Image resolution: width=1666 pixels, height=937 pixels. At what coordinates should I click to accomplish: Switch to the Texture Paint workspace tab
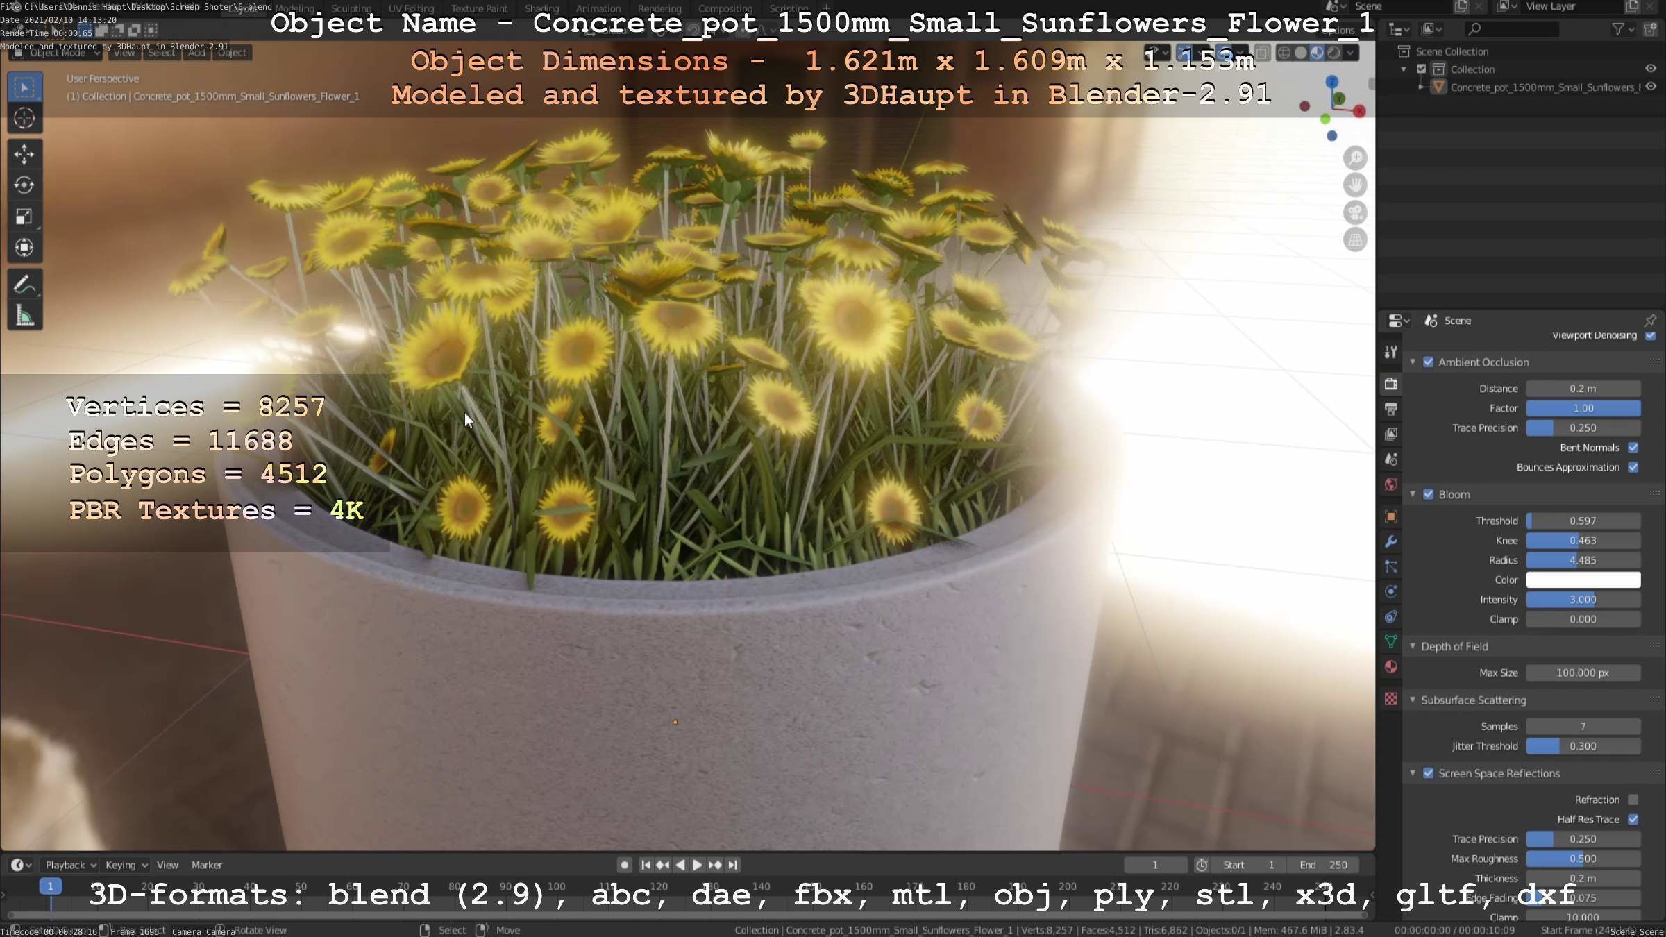tap(479, 8)
